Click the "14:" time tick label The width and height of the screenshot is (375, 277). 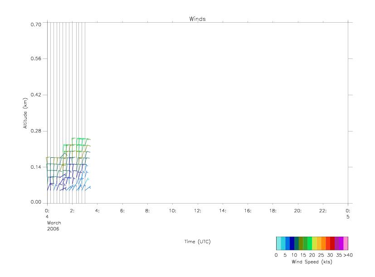click(223, 211)
